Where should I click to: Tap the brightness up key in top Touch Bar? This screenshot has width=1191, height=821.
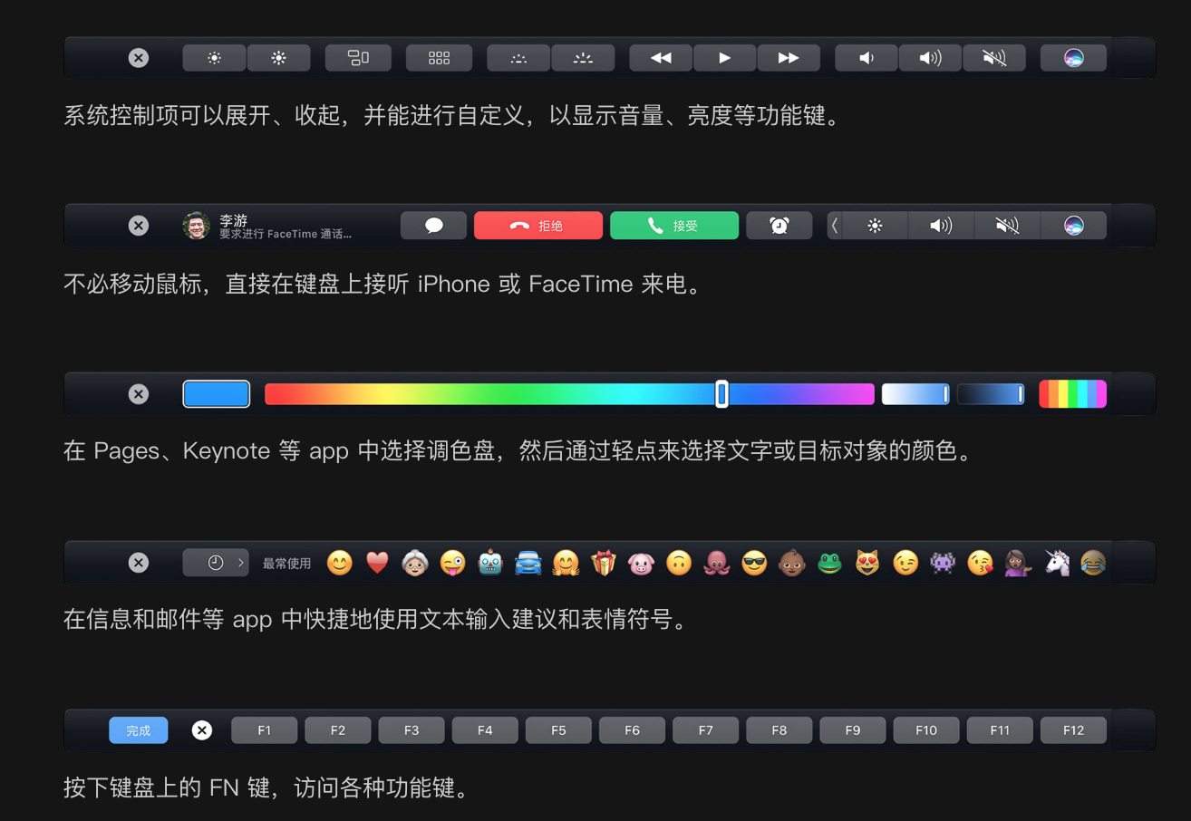point(278,58)
